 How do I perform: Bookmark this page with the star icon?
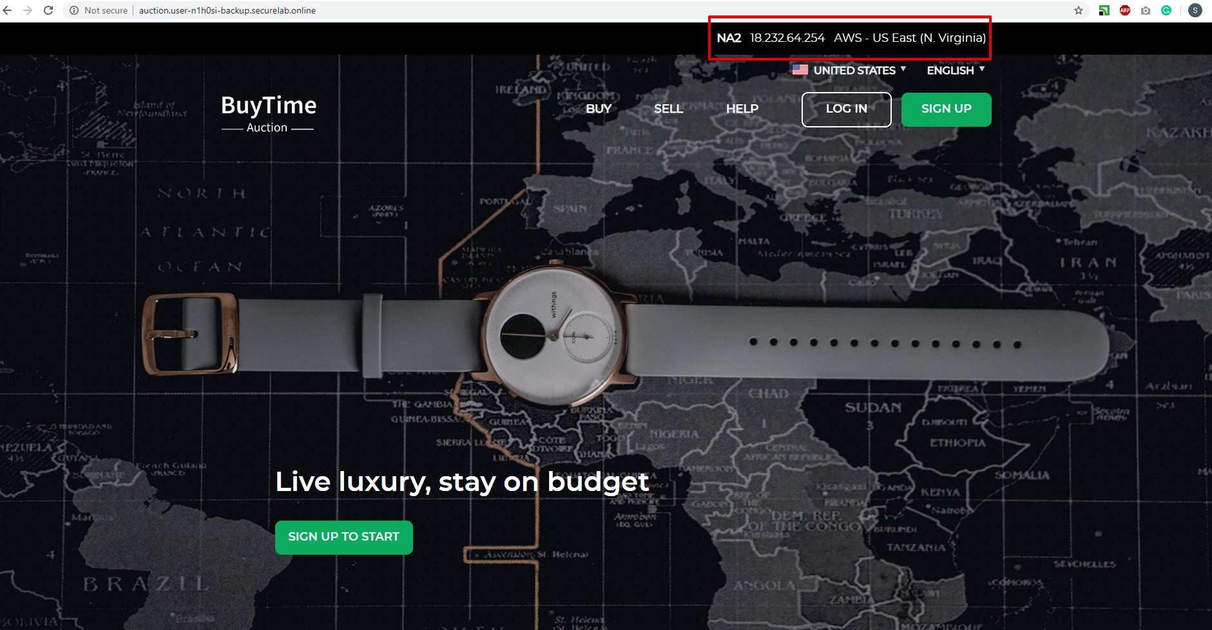click(1079, 10)
